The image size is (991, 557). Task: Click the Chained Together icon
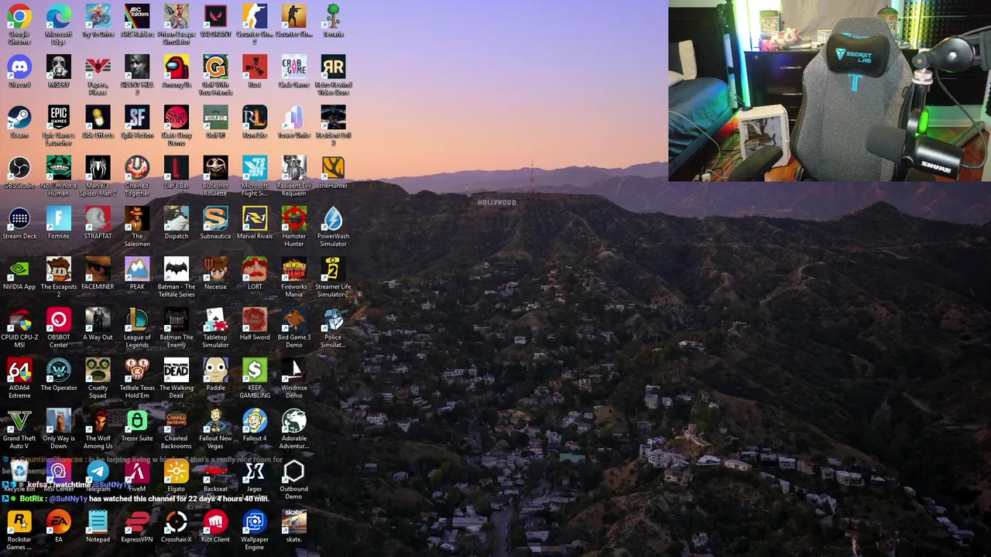pos(137,176)
